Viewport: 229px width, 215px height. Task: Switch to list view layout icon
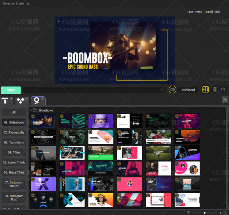225,213
